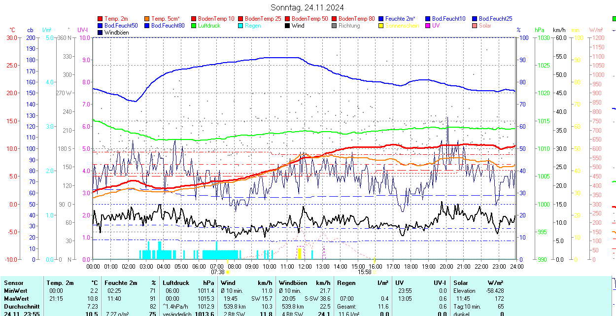Select the cyan Regen legend swatch

click(x=240, y=26)
